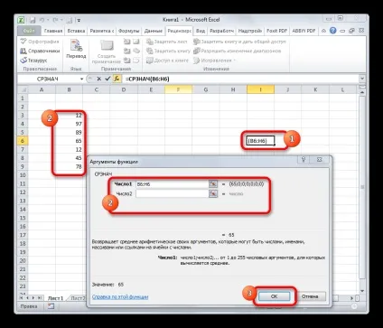Click macro record icon in status bar
The height and width of the screenshot is (328, 383).
point(51,306)
